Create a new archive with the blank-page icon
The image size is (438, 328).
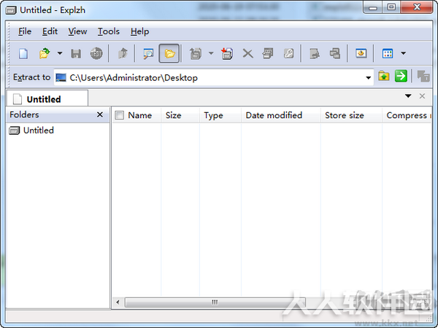pyautogui.click(x=23, y=53)
